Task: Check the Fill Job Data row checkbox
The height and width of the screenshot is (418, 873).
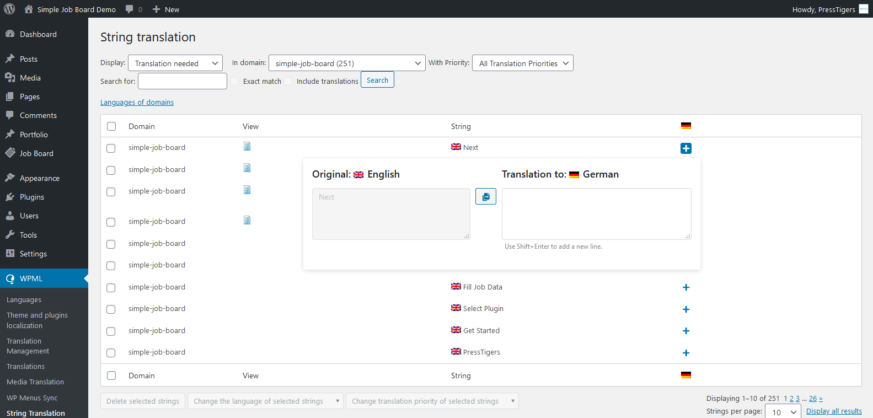Action: click(111, 288)
